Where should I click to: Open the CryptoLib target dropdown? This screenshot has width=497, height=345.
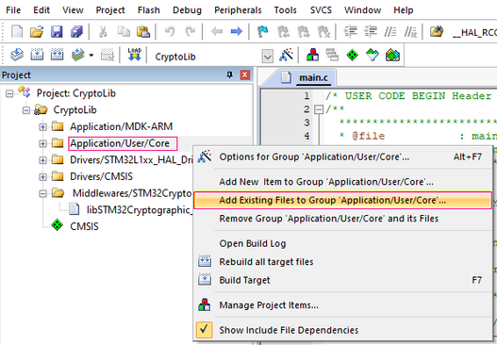click(267, 57)
